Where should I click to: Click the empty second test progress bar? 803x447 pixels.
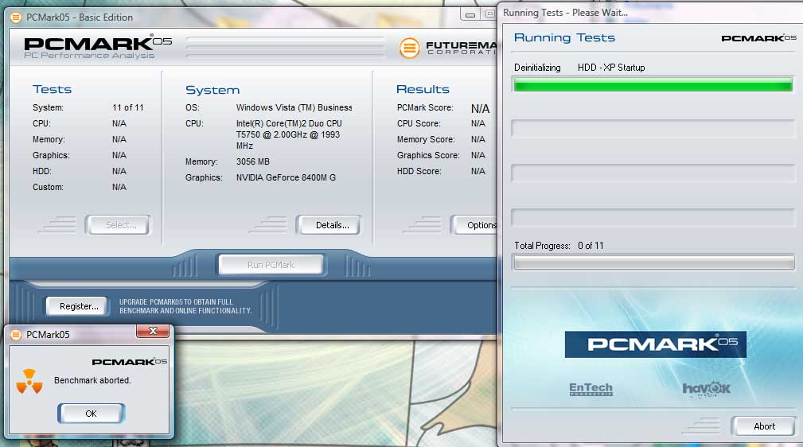click(x=654, y=129)
